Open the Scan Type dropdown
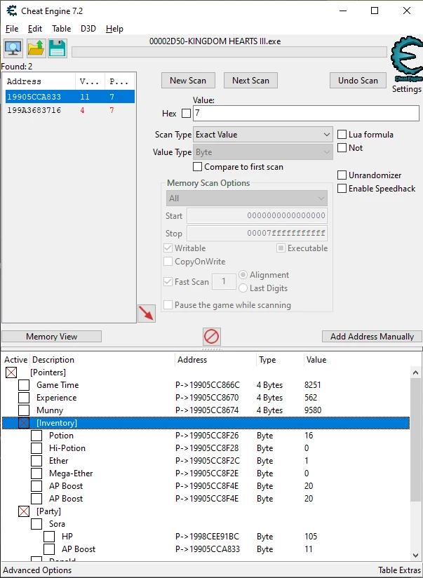The width and height of the screenshot is (423, 578). (x=262, y=135)
